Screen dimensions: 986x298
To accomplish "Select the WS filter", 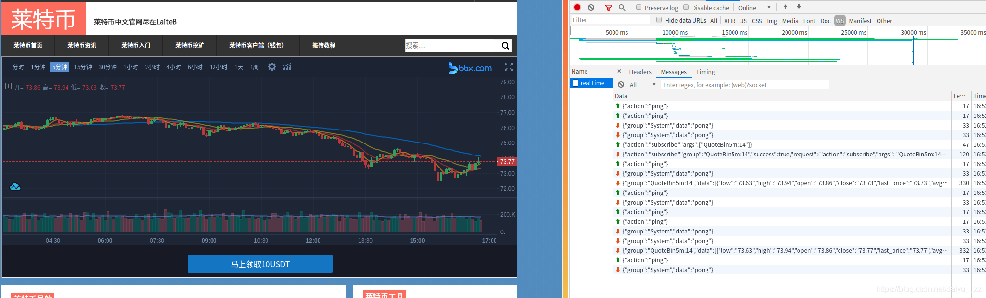I will [x=839, y=21].
